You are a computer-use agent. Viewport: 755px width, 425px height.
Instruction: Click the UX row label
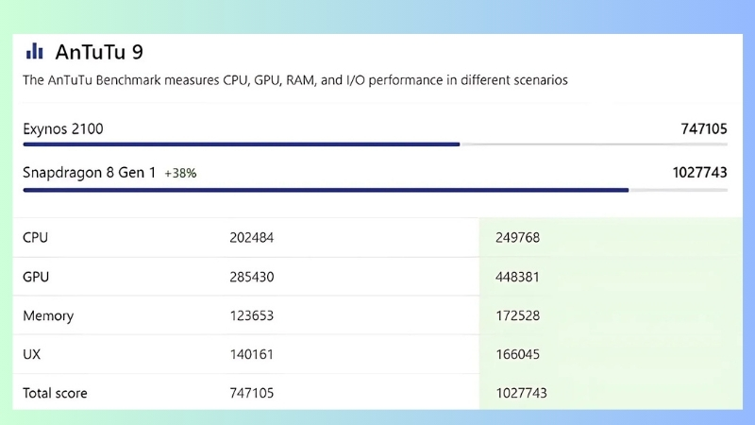[x=32, y=355]
